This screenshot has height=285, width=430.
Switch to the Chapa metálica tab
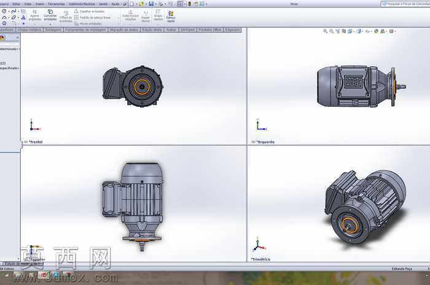29,29
